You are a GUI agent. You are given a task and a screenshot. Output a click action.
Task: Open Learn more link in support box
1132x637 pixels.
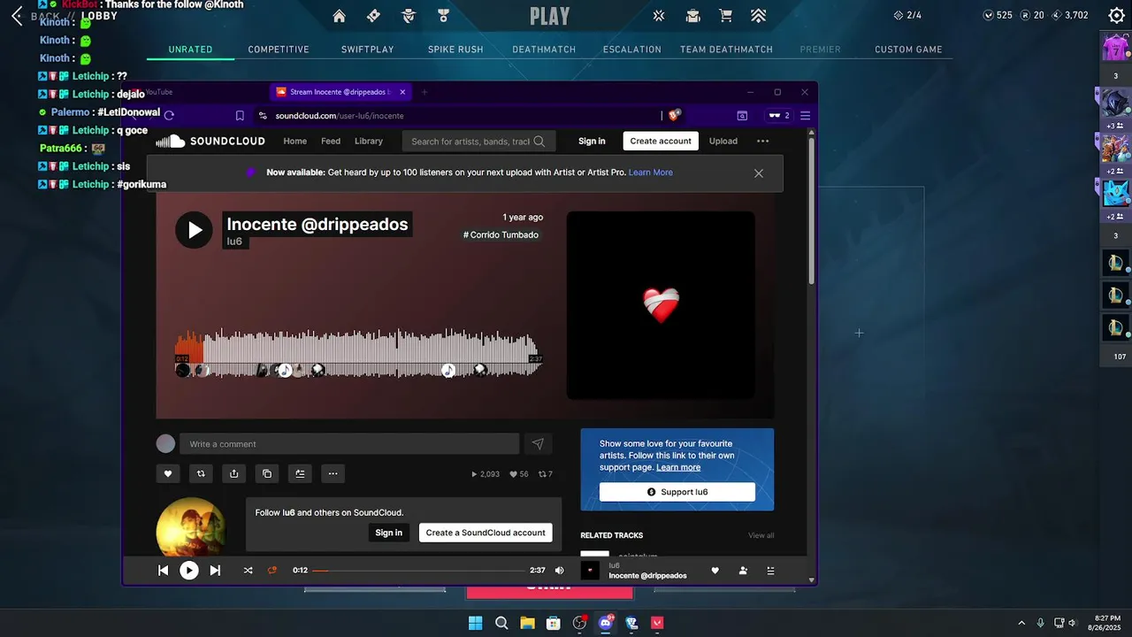[678, 467]
